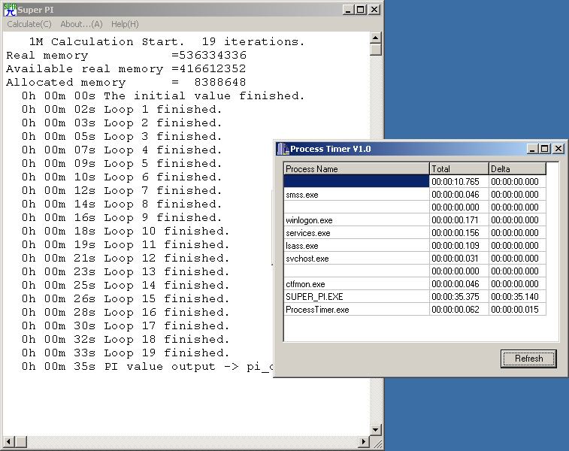
Task: Click the 'Loop 1 finished' line
Action: coord(121,110)
